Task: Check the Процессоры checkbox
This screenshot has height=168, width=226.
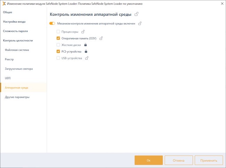Action: click(x=58, y=32)
